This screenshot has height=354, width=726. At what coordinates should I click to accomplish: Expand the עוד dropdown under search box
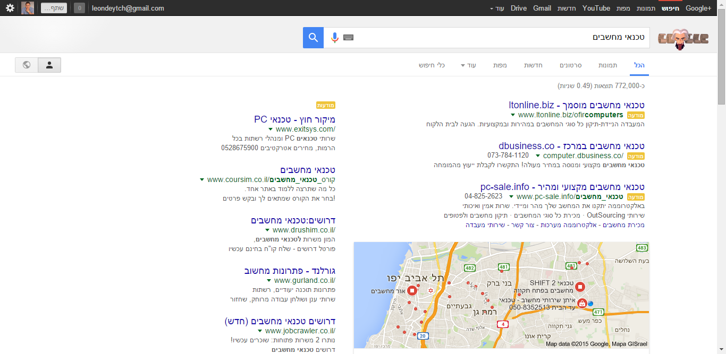coord(469,65)
